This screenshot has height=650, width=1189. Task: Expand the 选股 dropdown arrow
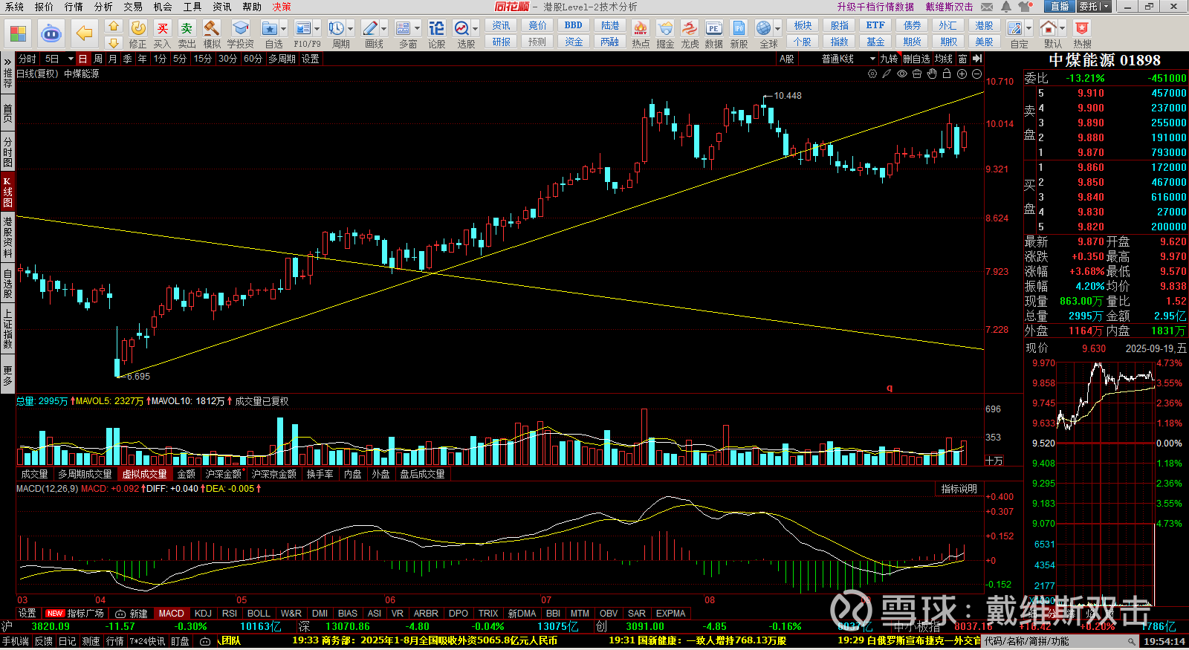[x=475, y=29]
